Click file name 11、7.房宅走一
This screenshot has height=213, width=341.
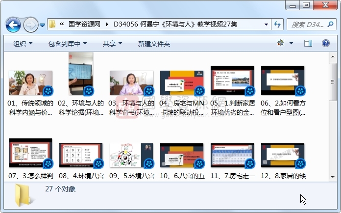pos(232,176)
